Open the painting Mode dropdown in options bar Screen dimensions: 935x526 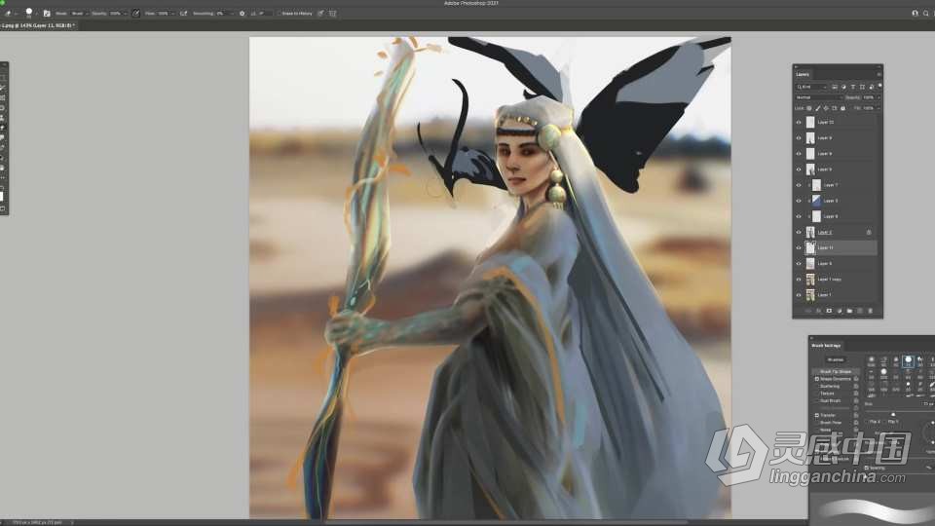(x=79, y=13)
